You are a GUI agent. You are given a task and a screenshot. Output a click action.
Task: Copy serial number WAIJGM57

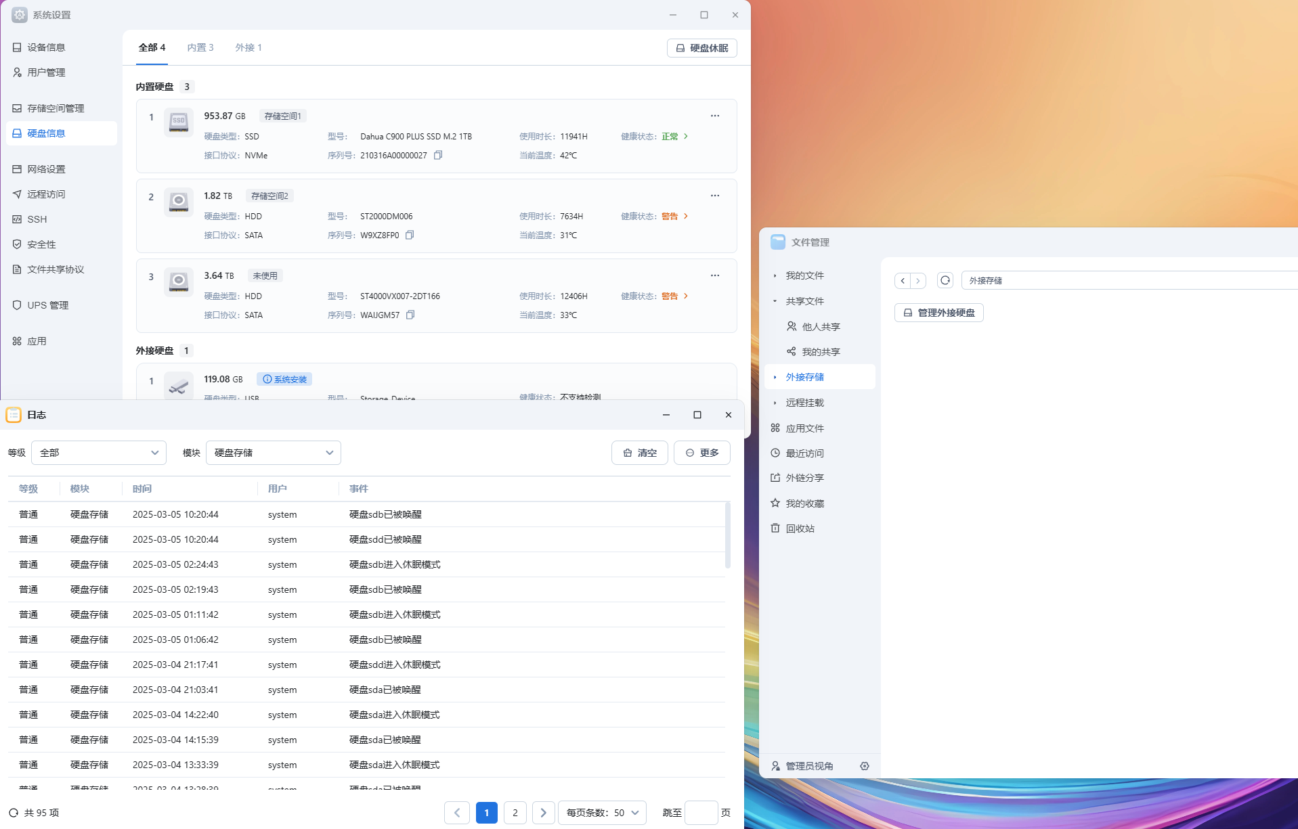click(x=410, y=315)
